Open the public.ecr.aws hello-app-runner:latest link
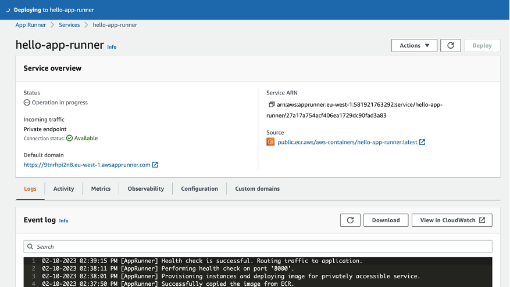This screenshot has width=510, height=287. click(x=347, y=142)
